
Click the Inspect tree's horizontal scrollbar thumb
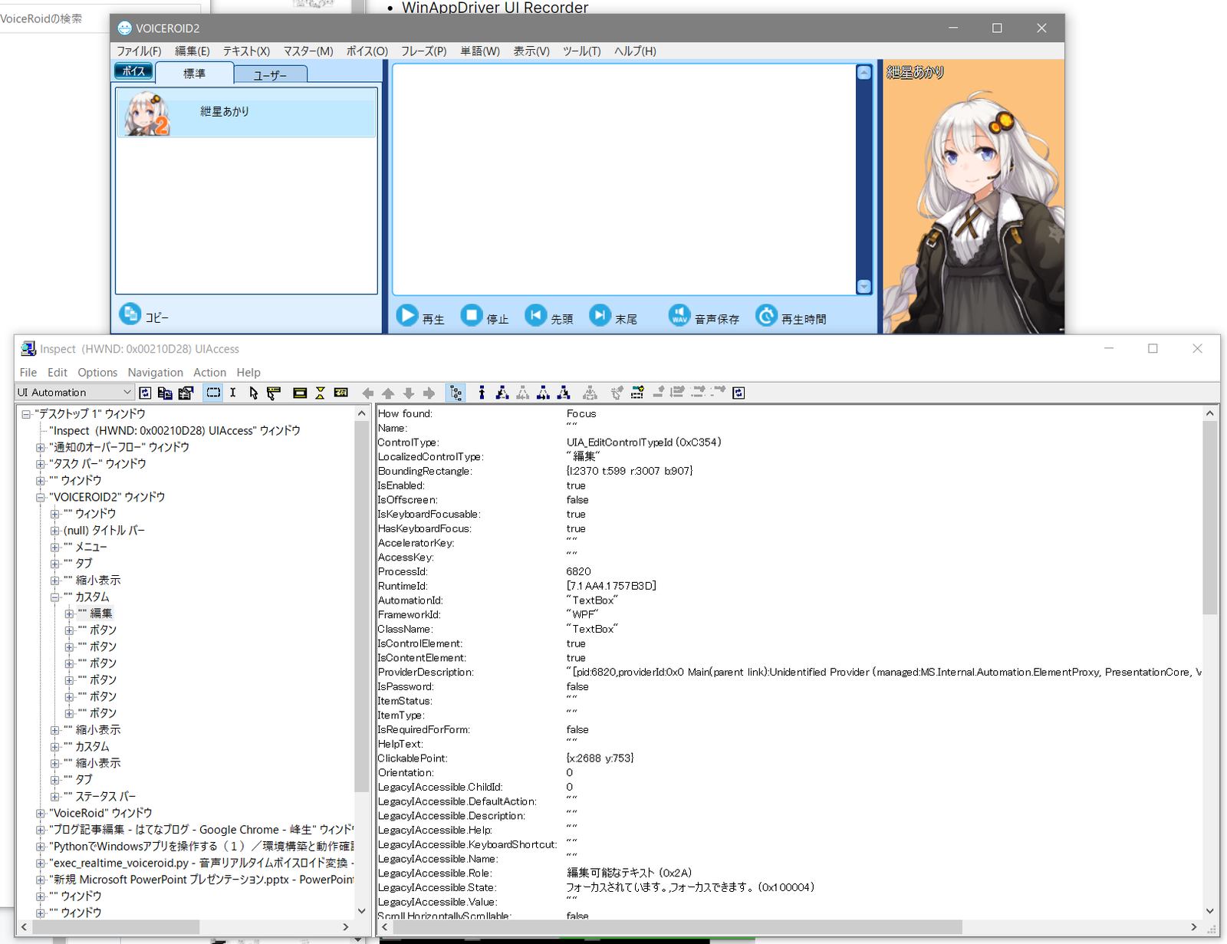[116, 927]
